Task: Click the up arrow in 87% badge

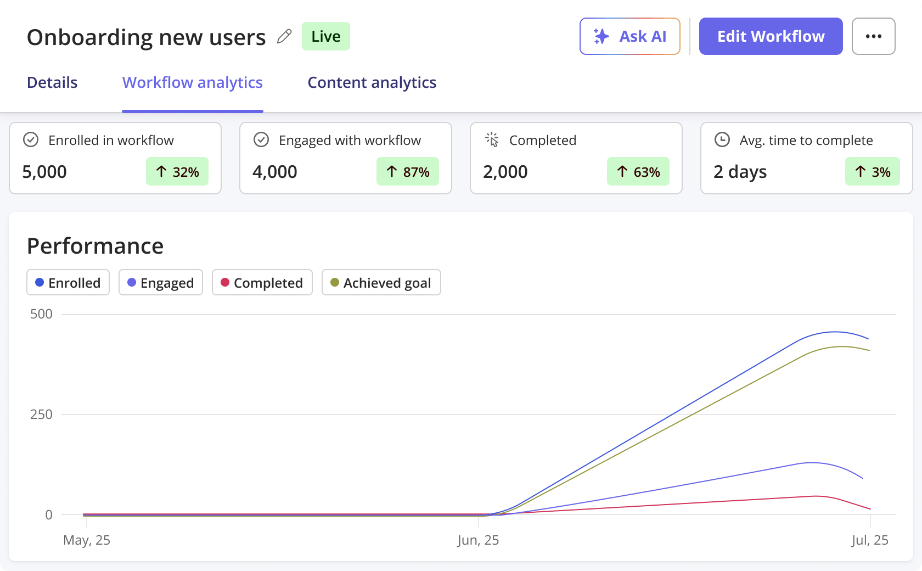Action: [x=392, y=172]
